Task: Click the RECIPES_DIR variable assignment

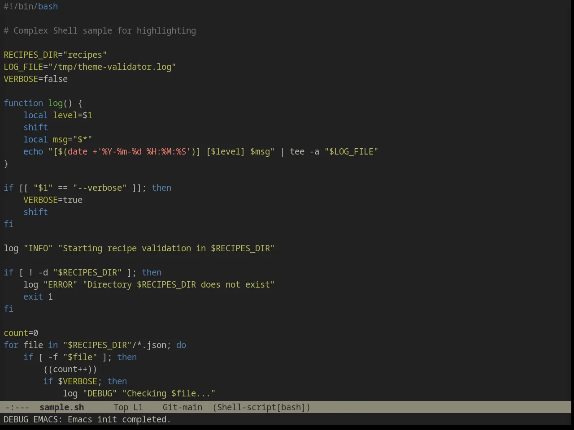Action: 55,55
